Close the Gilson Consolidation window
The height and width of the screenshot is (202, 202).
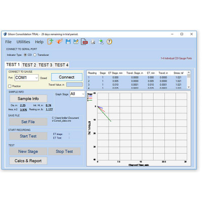(191, 34)
